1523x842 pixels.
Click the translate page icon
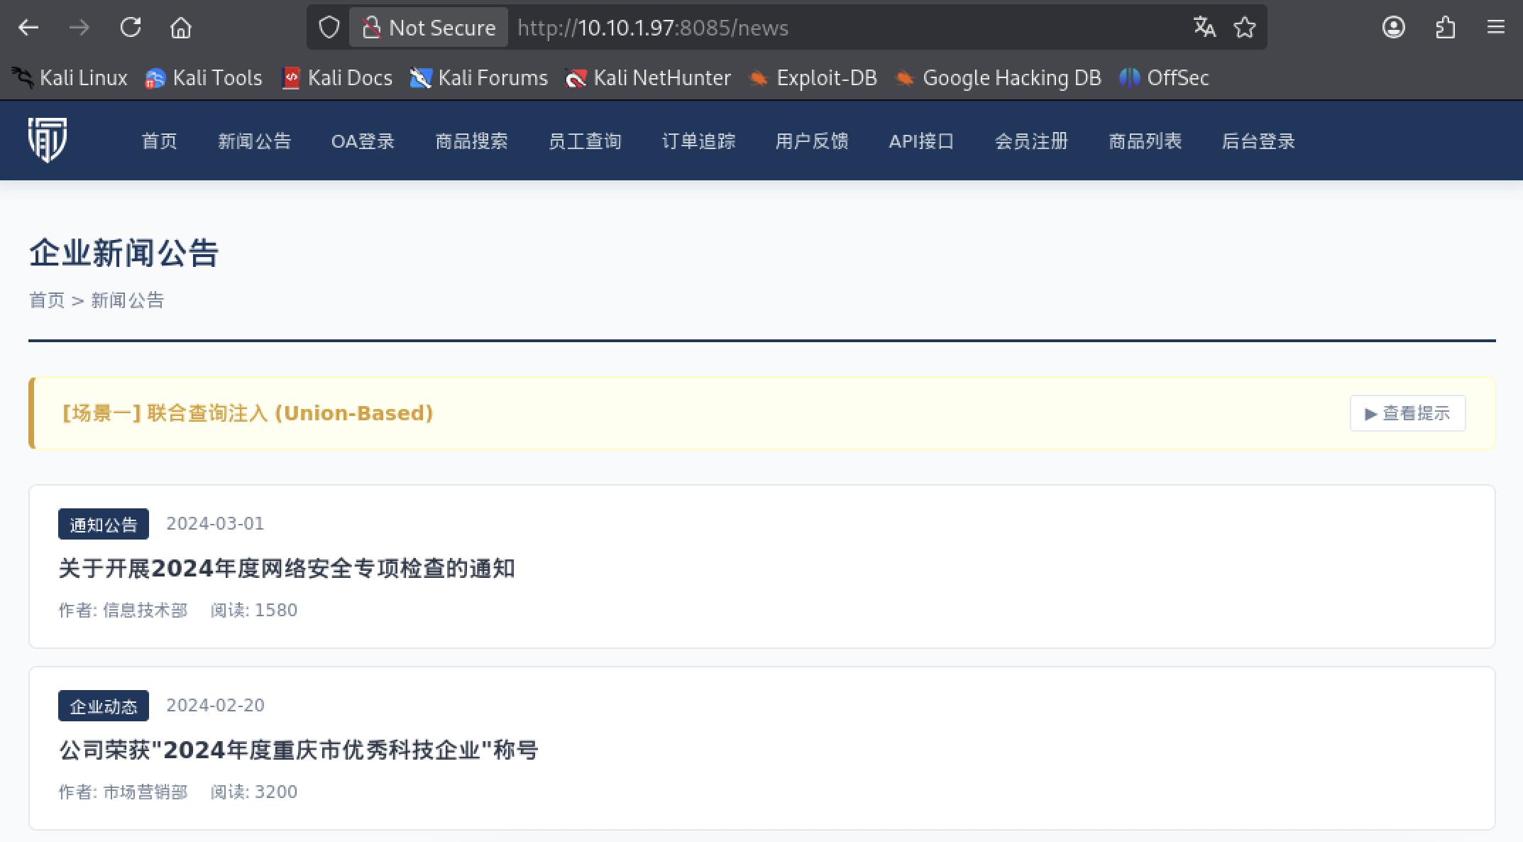(1204, 28)
